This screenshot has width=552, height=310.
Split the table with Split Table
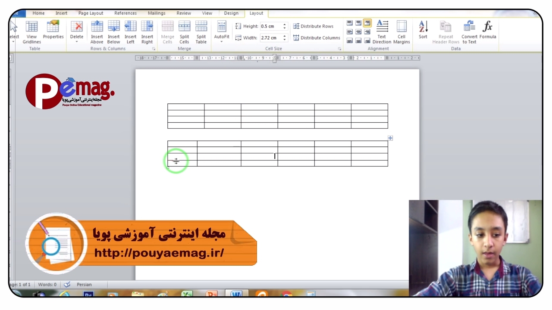(x=201, y=32)
